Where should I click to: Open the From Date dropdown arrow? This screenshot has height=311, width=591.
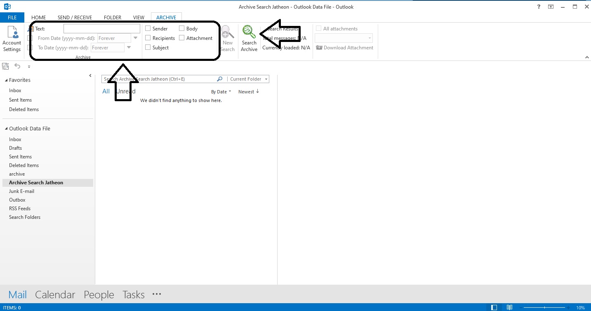coord(136,38)
